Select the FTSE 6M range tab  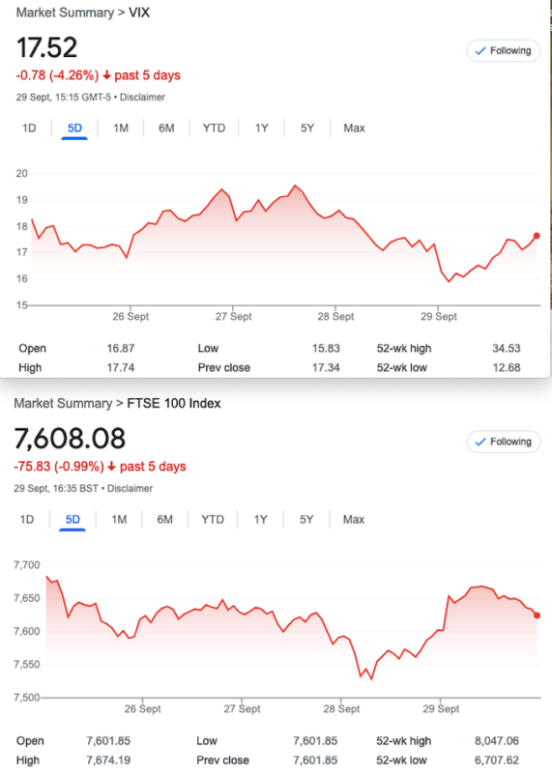164,520
